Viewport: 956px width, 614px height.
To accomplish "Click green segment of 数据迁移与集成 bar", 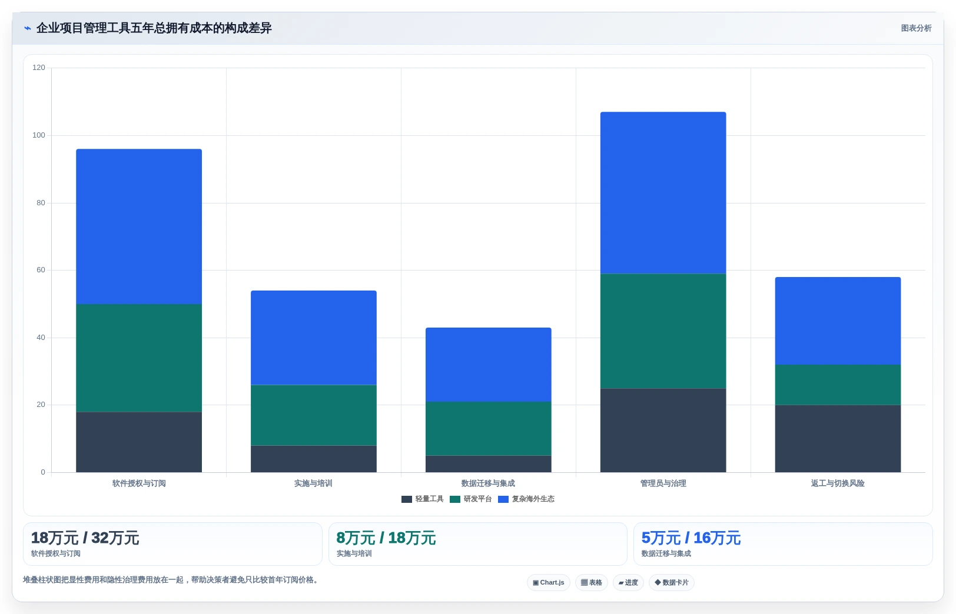I will pyautogui.click(x=489, y=429).
